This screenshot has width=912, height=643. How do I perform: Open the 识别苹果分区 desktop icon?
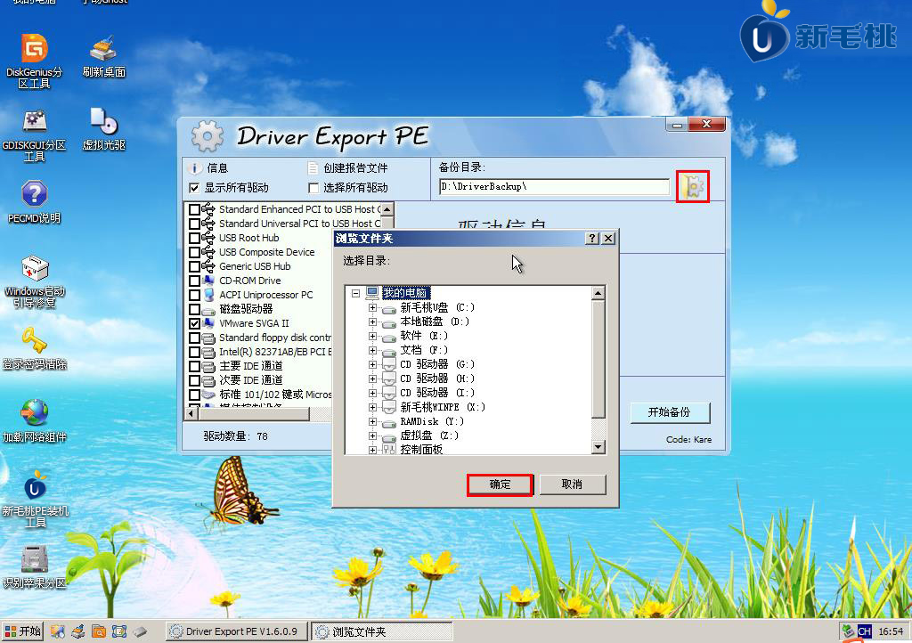point(35,566)
